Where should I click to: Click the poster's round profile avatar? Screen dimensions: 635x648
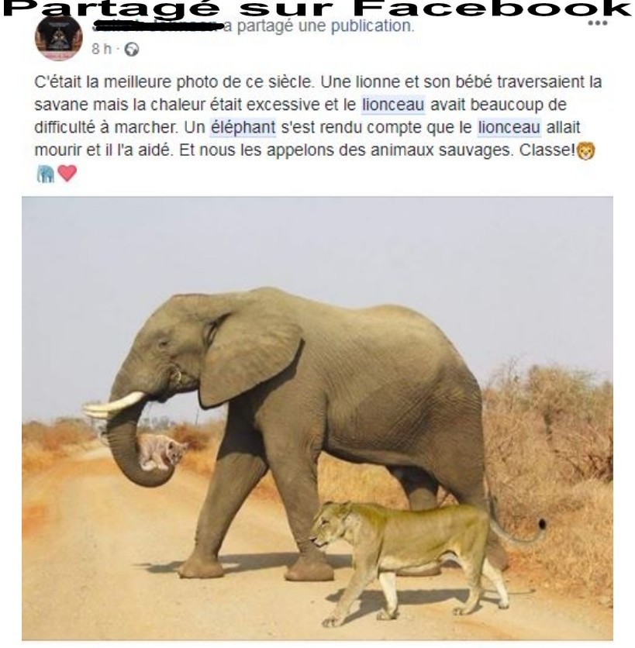point(59,38)
